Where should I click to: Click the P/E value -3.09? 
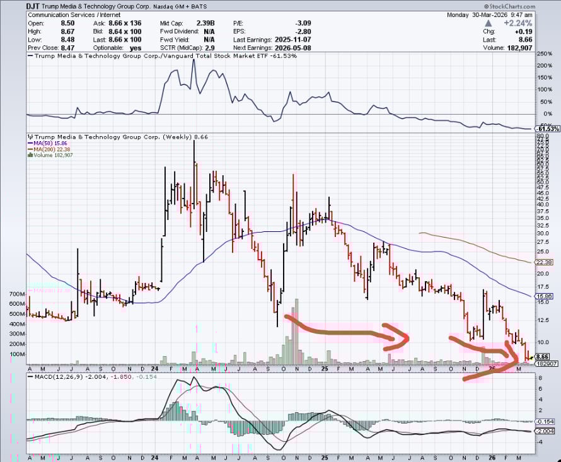tap(303, 23)
